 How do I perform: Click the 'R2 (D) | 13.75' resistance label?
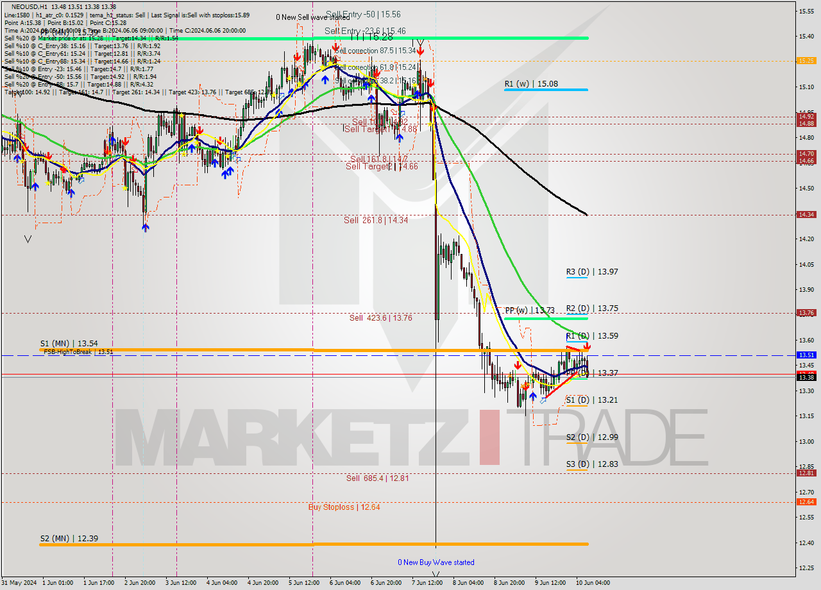pyautogui.click(x=592, y=308)
